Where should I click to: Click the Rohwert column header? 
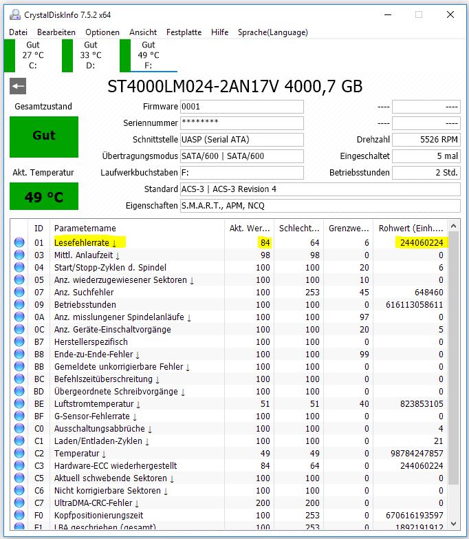pos(411,228)
